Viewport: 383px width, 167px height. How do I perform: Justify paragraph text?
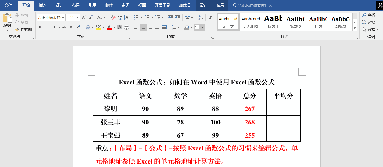(157, 28)
